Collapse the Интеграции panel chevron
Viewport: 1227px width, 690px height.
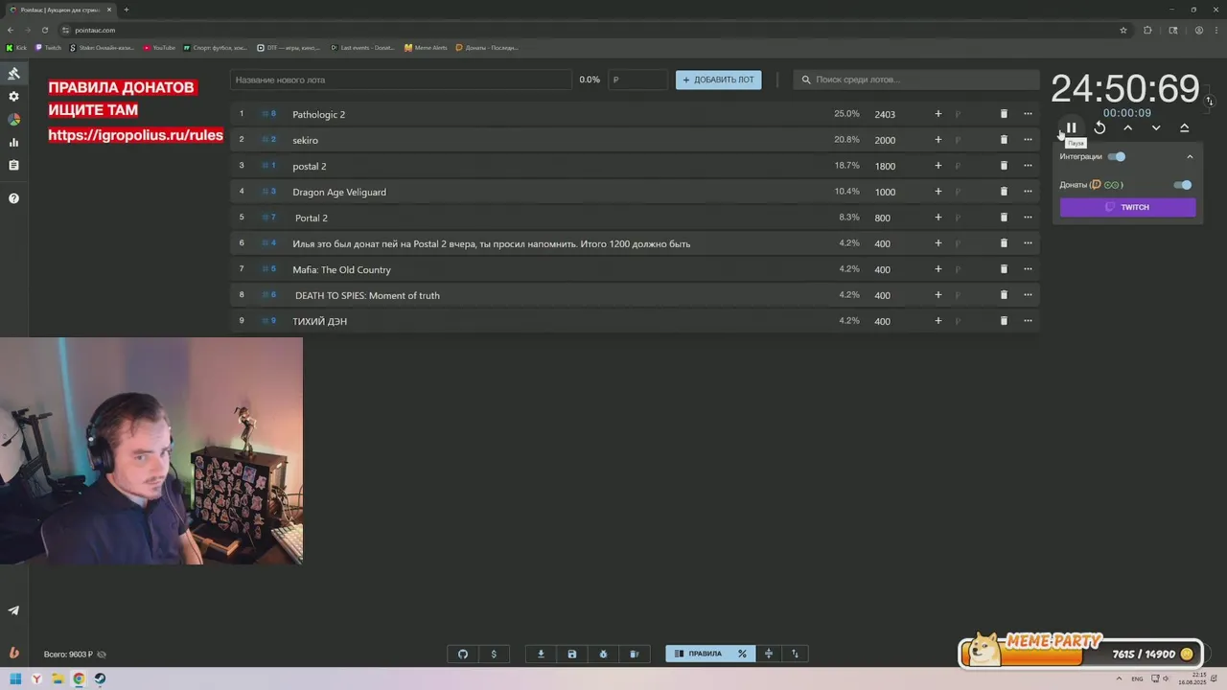(1190, 156)
